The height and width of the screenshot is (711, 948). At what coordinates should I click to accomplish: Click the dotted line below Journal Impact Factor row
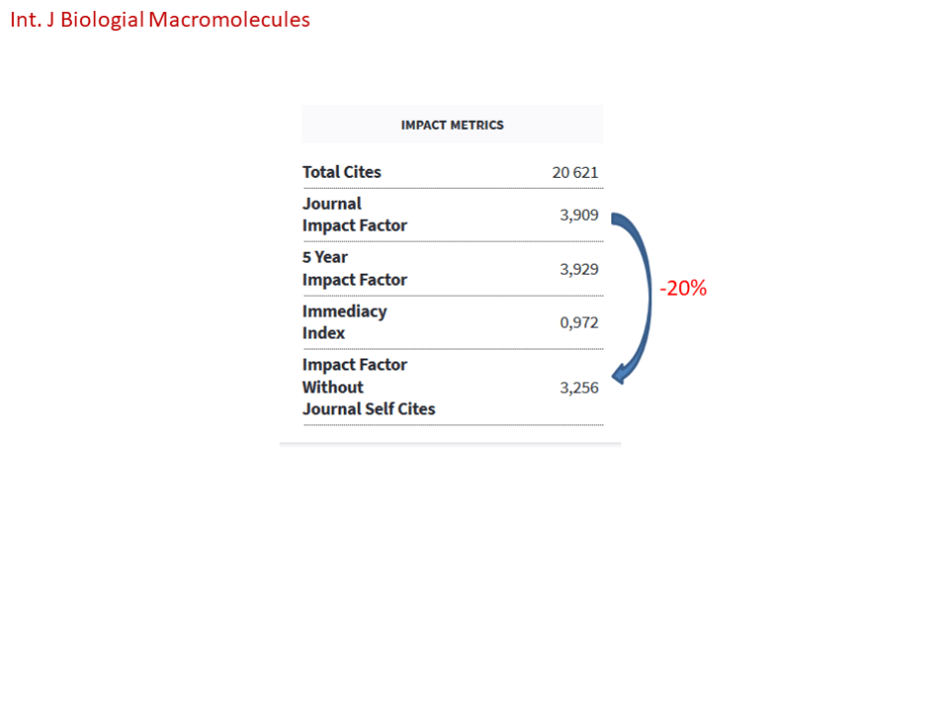[x=453, y=242]
